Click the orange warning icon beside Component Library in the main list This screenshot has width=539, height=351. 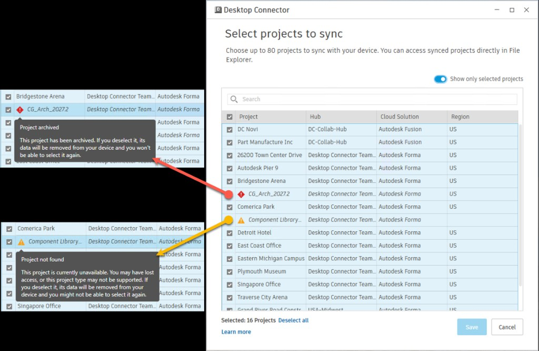coord(241,220)
